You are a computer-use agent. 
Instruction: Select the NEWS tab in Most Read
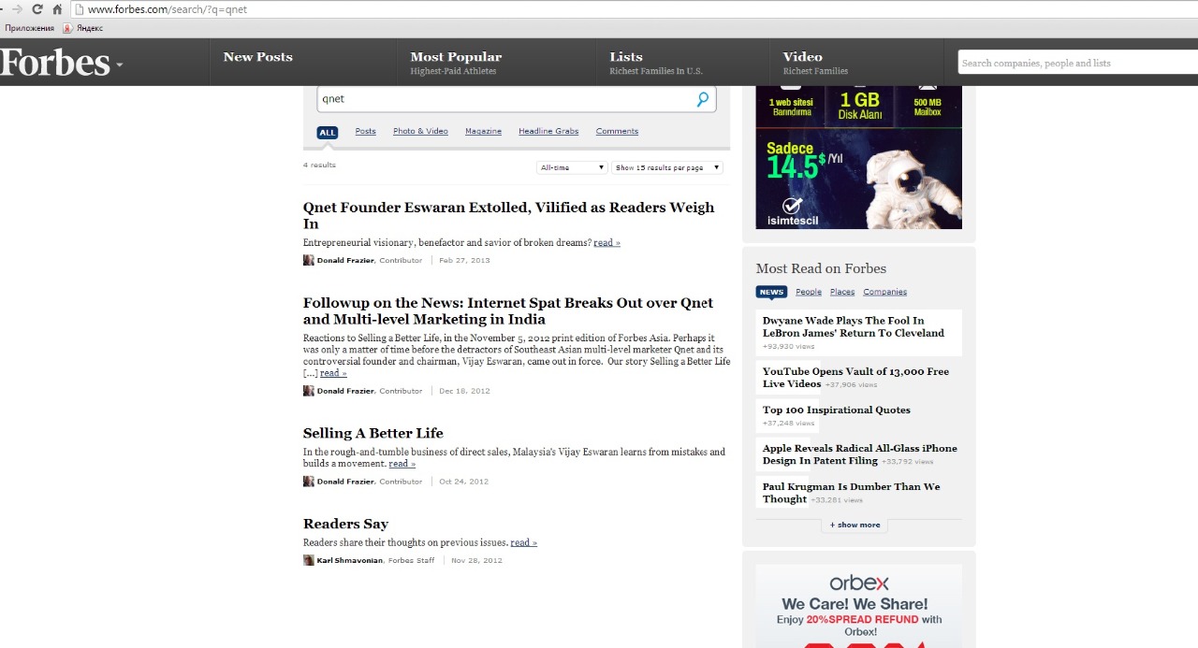pyautogui.click(x=771, y=292)
